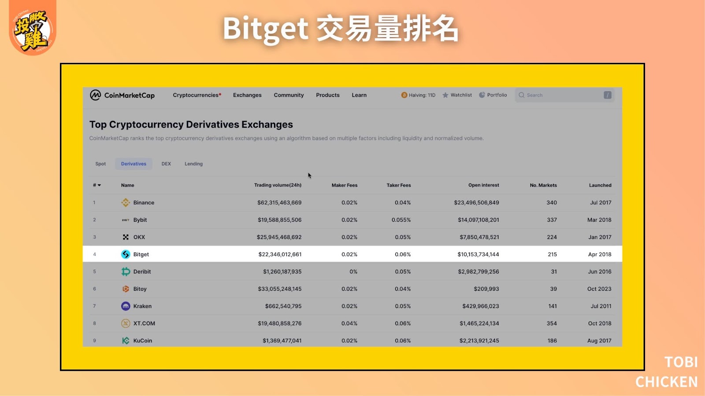Sort by Trading volume(24h) header
Image resolution: width=705 pixels, height=396 pixels.
tap(278, 185)
